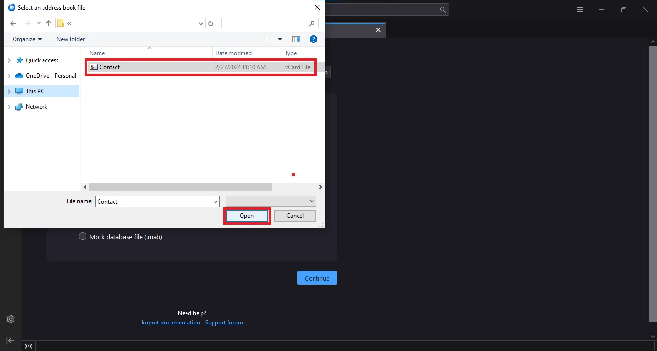
Task: Expand the Quick access tree node
Action: tap(9, 60)
